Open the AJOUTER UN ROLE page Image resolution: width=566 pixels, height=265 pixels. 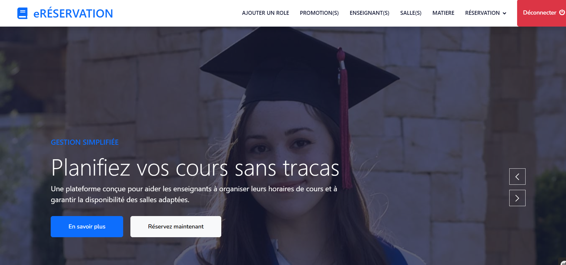[x=265, y=13]
